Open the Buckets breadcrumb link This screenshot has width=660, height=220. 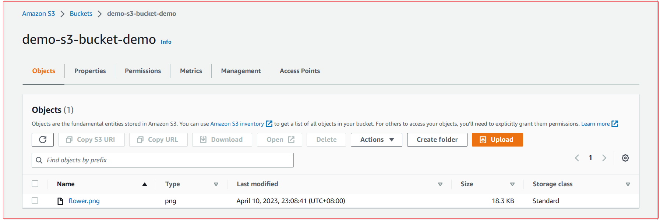coord(81,14)
